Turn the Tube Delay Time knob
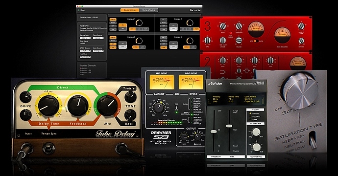 (x=48, y=106)
